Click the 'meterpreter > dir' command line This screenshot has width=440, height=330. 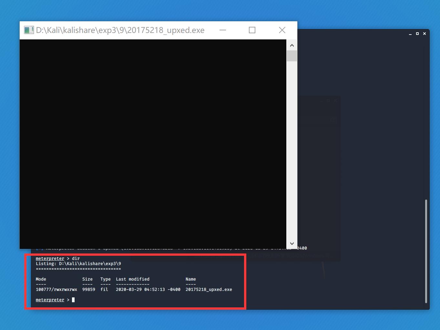pyautogui.click(x=58, y=259)
